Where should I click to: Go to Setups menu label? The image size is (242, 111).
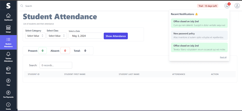(x=8, y=32)
